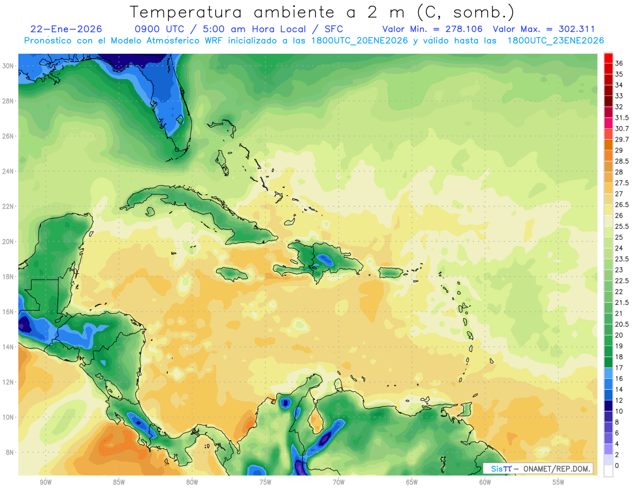Click the 36 label in the color legend
The width and height of the screenshot is (633, 489).
[619, 63]
